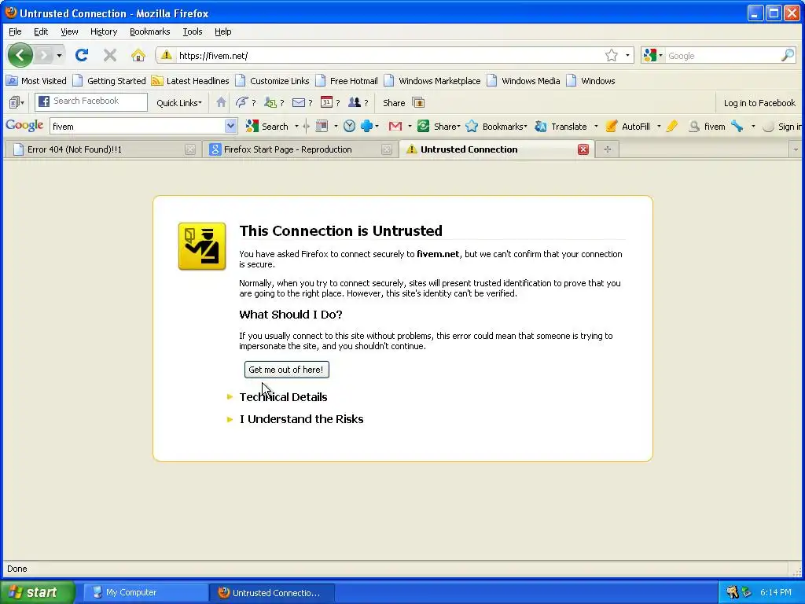805x604 pixels.
Task: Open the Free Hotmail bookmark
Action: pos(347,81)
